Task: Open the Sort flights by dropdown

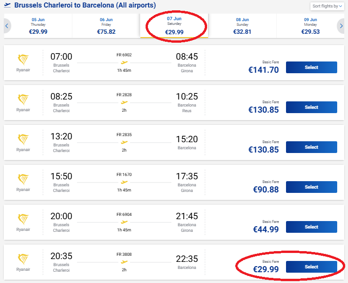Action: click(326, 6)
